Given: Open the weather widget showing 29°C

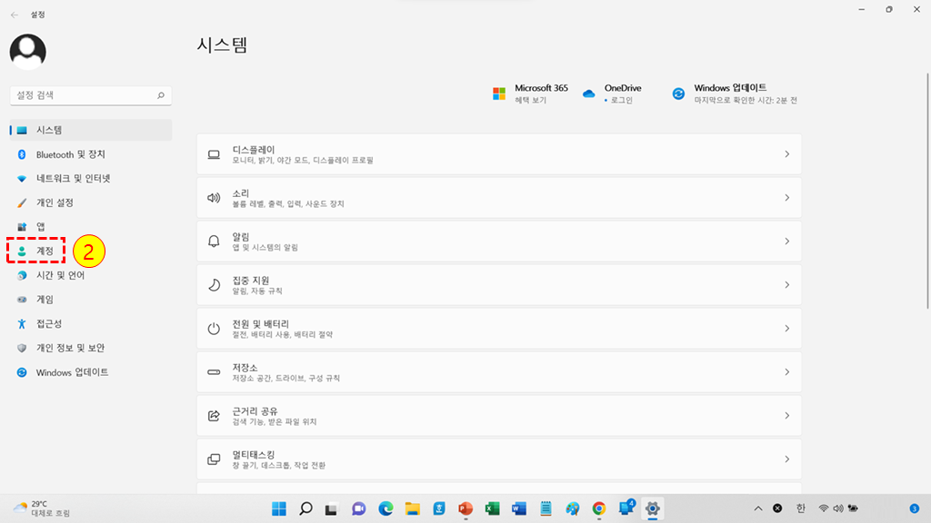Looking at the screenshot, I should tap(42, 508).
